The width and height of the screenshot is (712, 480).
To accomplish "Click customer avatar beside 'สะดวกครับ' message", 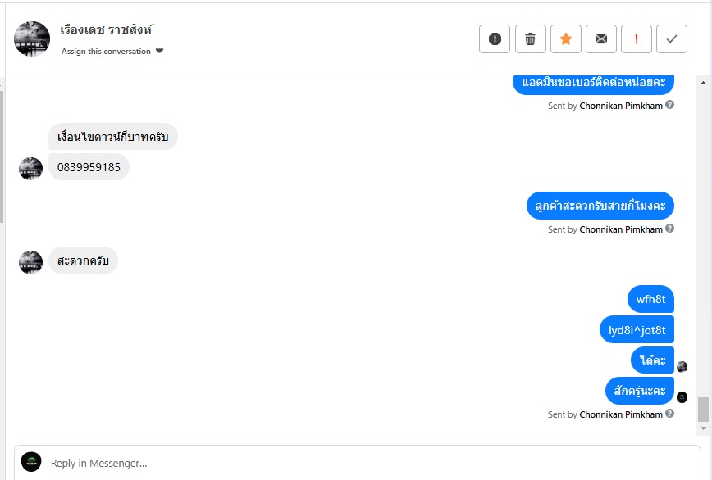I will tap(30, 262).
